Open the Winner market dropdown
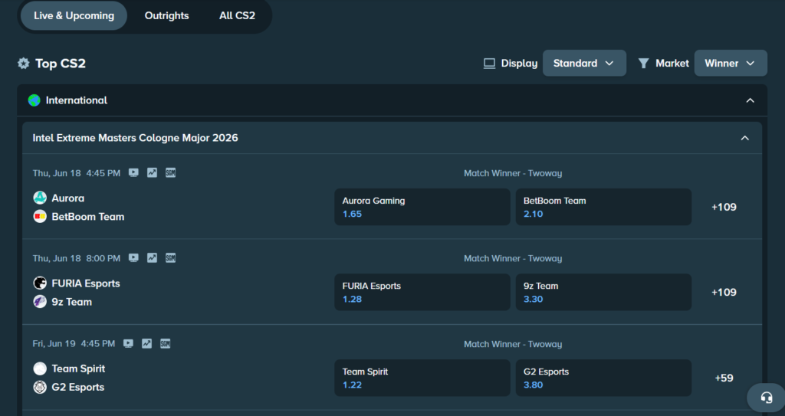The width and height of the screenshot is (785, 416). pos(731,63)
